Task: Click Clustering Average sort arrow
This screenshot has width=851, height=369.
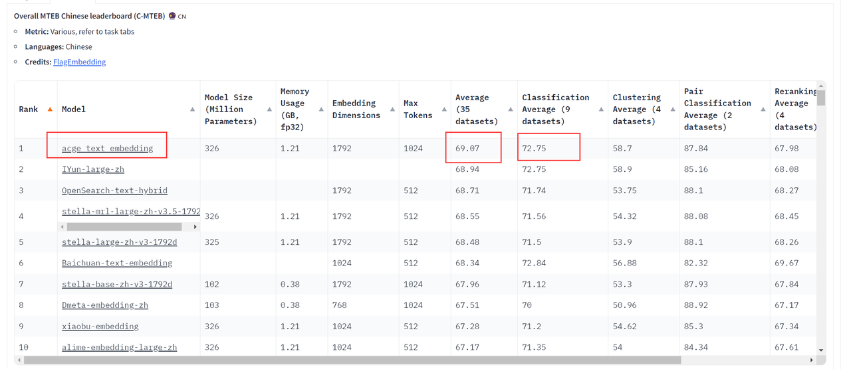Action: (671, 110)
